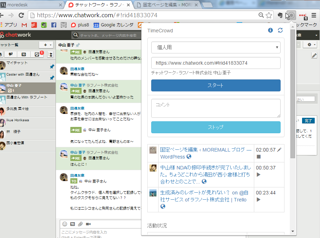
Task: Open the アプリ bookmark
Action: (8, 25)
